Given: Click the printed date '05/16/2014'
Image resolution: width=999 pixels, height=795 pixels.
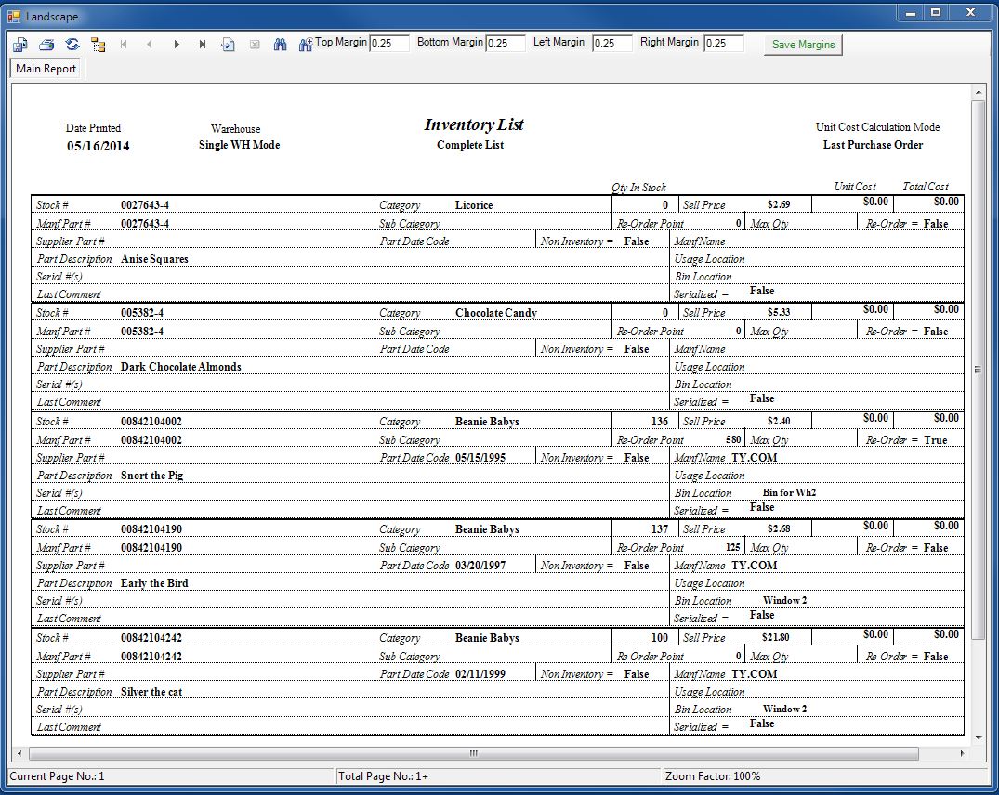Looking at the screenshot, I should click(99, 147).
